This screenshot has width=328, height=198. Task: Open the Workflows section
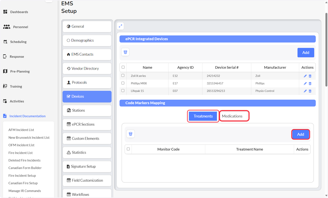point(87,193)
